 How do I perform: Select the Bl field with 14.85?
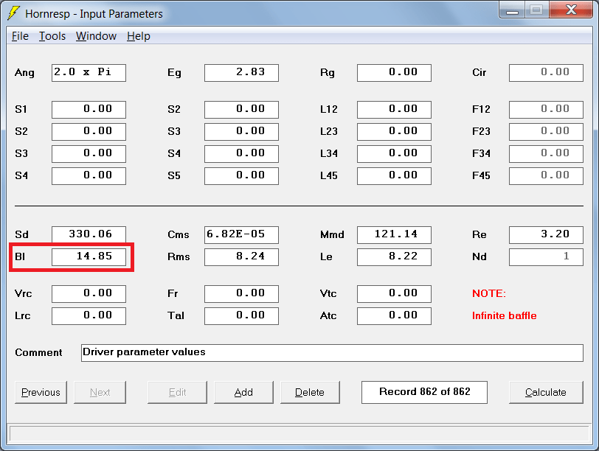[x=89, y=256]
